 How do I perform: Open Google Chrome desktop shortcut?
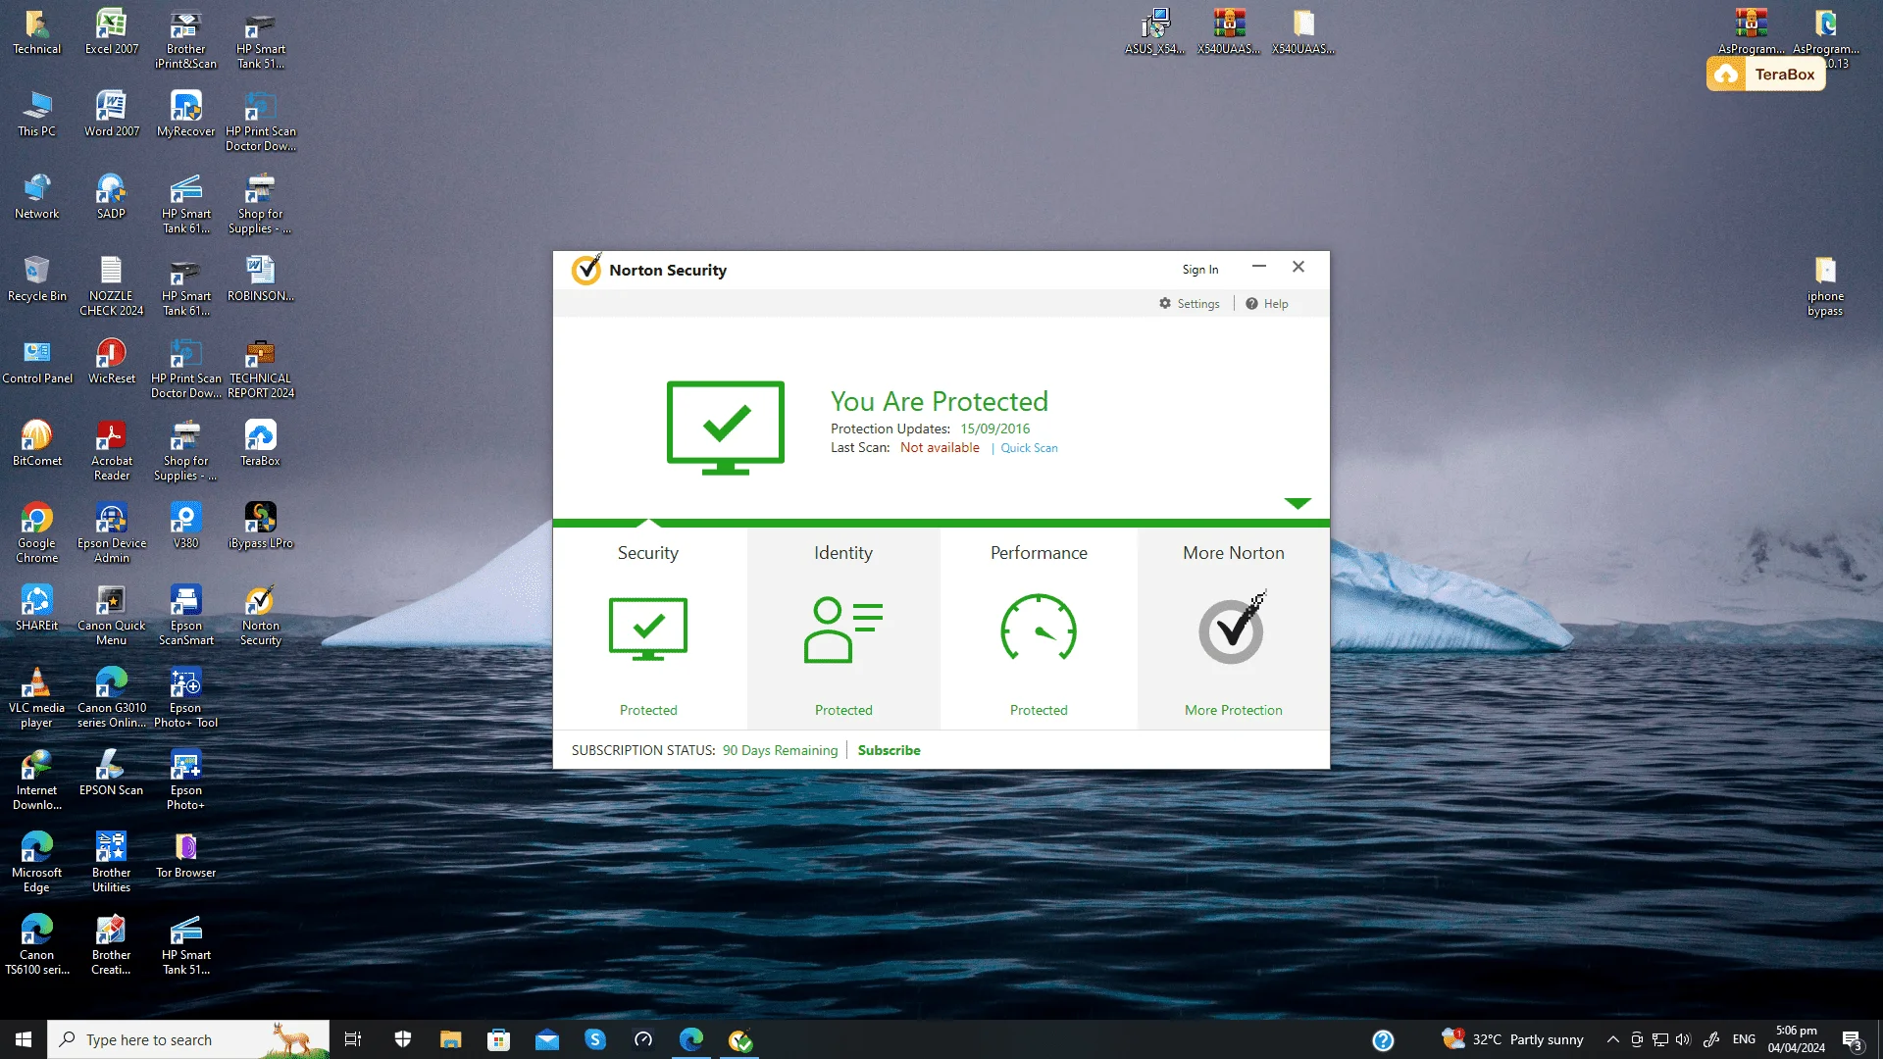pos(37,533)
